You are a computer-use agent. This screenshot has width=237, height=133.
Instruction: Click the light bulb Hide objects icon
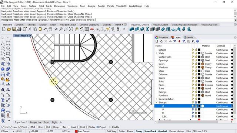[113, 29]
